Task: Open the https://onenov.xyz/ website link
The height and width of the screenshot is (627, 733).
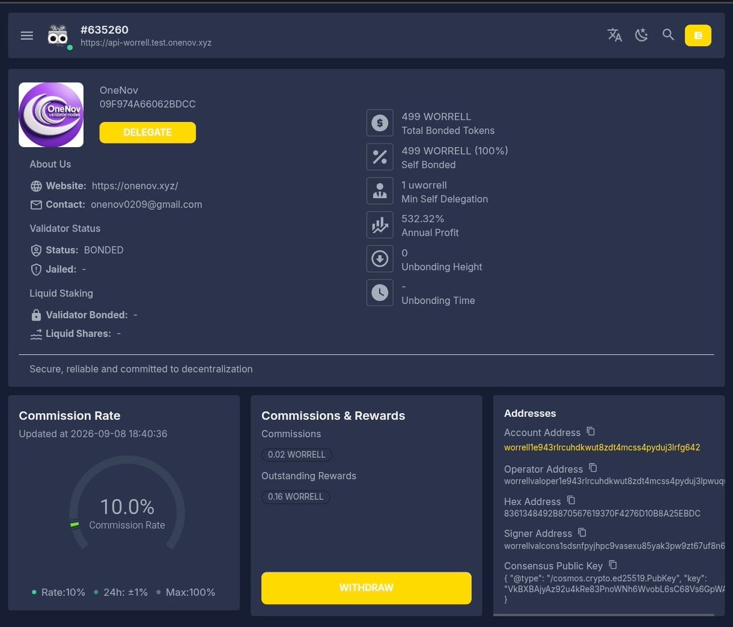Action: (x=135, y=186)
